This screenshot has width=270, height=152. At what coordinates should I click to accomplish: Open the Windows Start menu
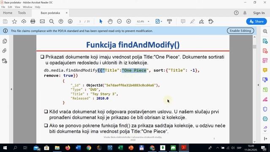coord(5,148)
